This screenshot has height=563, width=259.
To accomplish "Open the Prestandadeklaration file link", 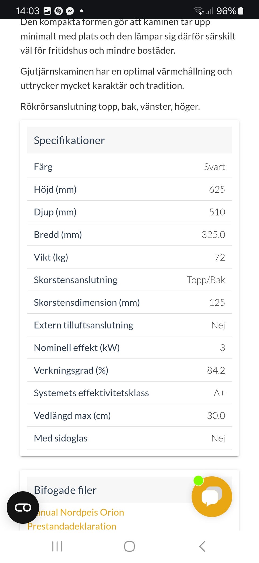I will pos(72,526).
